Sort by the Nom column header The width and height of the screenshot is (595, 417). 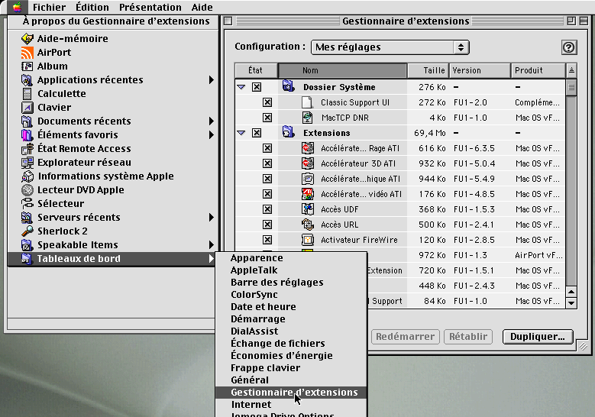[x=342, y=70]
